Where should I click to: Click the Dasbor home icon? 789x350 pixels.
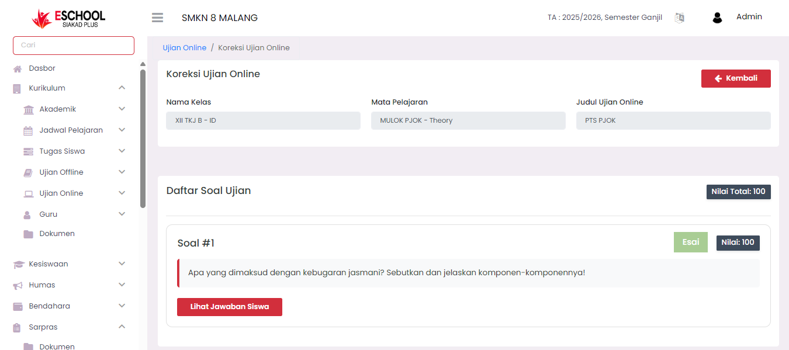point(18,69)
